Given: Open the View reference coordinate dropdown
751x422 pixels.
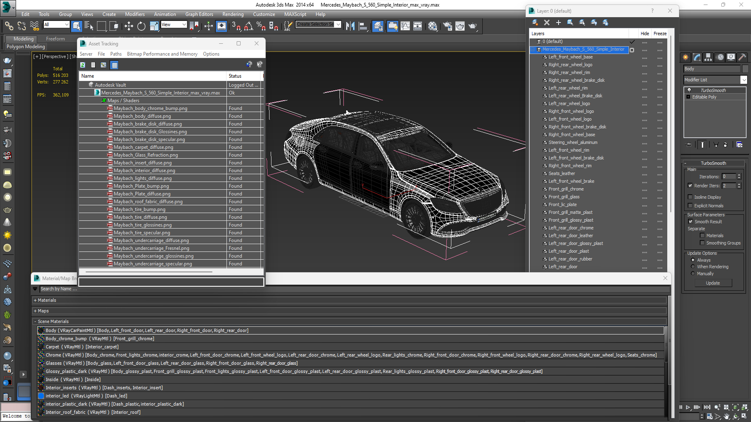Looking at the screenshot, I should click(184, 25).
